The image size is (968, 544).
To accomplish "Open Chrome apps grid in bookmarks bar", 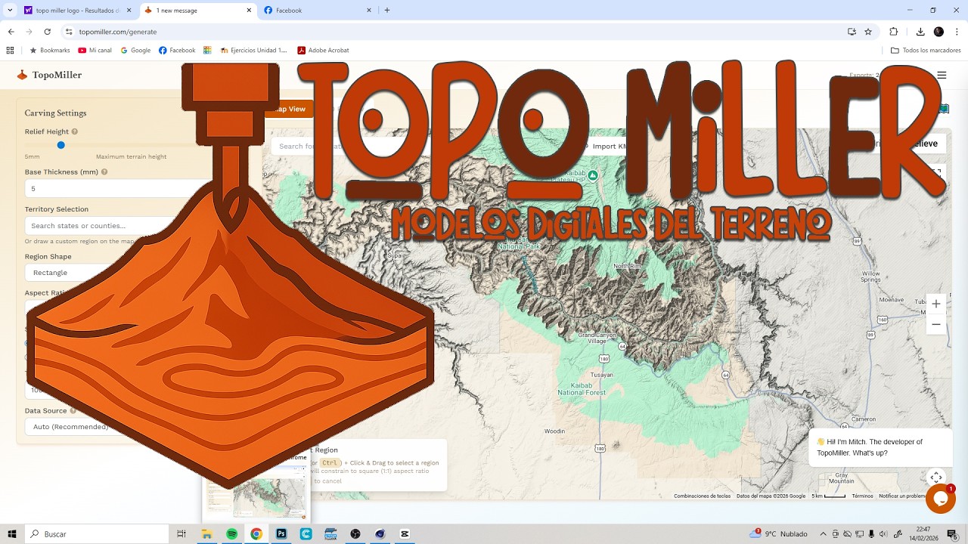I will 10,51.
